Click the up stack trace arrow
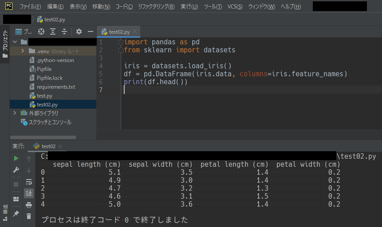Screen dimensions: 382x227 click(29, 159)
